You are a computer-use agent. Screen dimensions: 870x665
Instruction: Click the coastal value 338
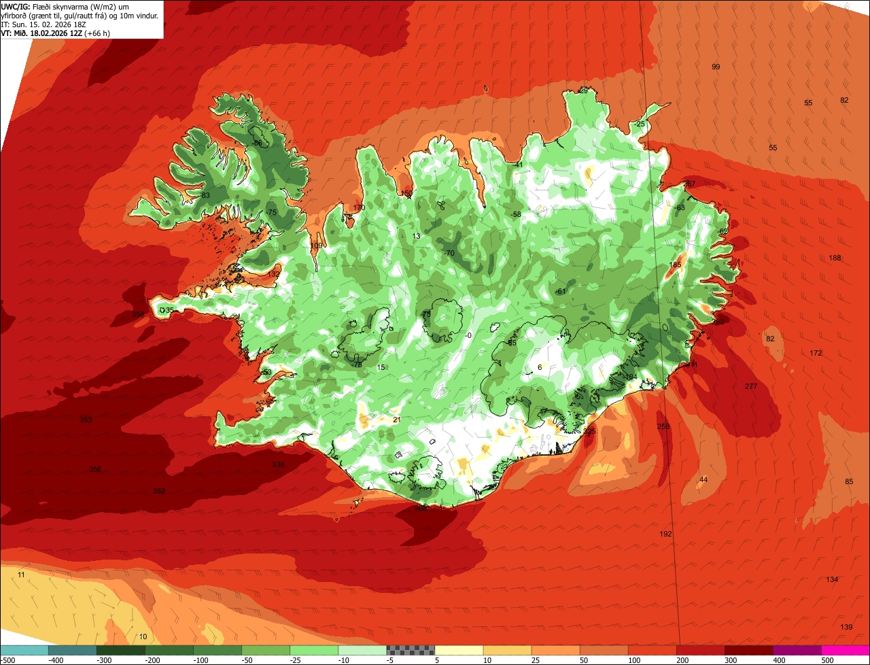tap(278, 465)
